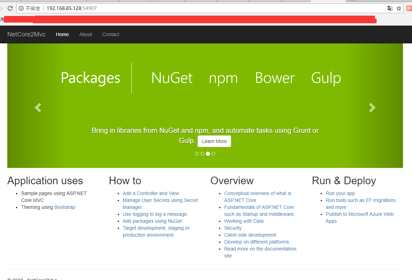Click the 'Run & Deploy' heading

[x=344, y=181]
